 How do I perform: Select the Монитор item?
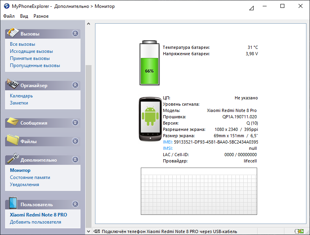[x=20, y=170]
